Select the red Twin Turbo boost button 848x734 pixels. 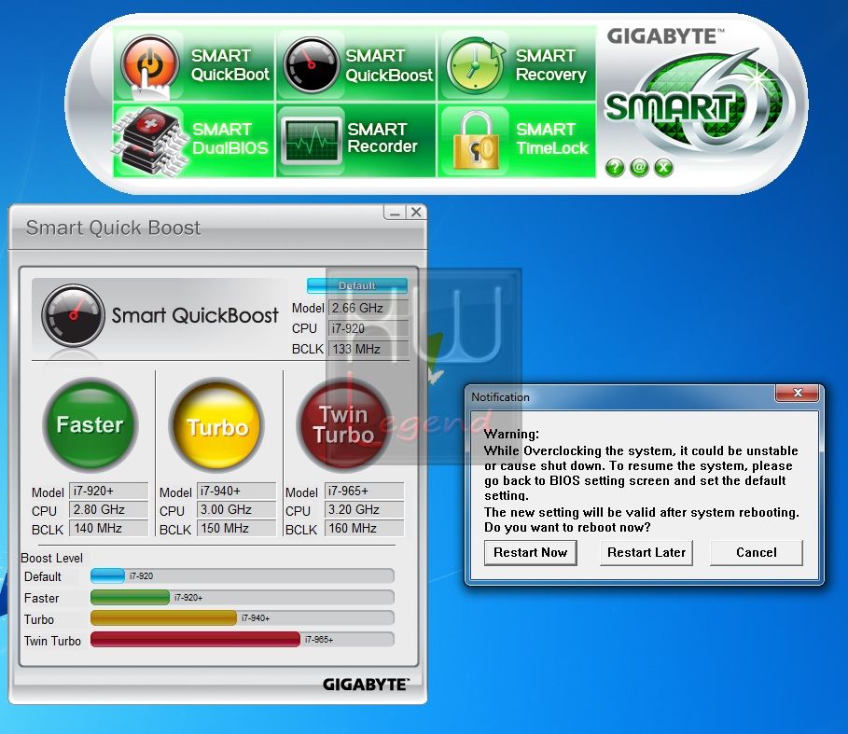[x=344, y=425]
